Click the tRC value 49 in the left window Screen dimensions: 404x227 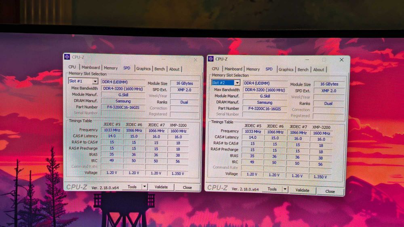coord(112,160)
